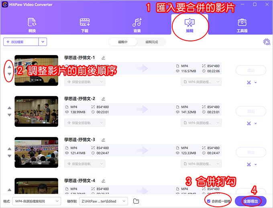The height and width of the screenshot is (208, 273).
Task: Open audio track dropdown for 抒情文-1
Action: 85,82
